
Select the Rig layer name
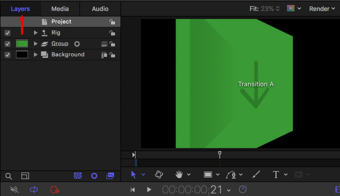click(x=55, y=33)
